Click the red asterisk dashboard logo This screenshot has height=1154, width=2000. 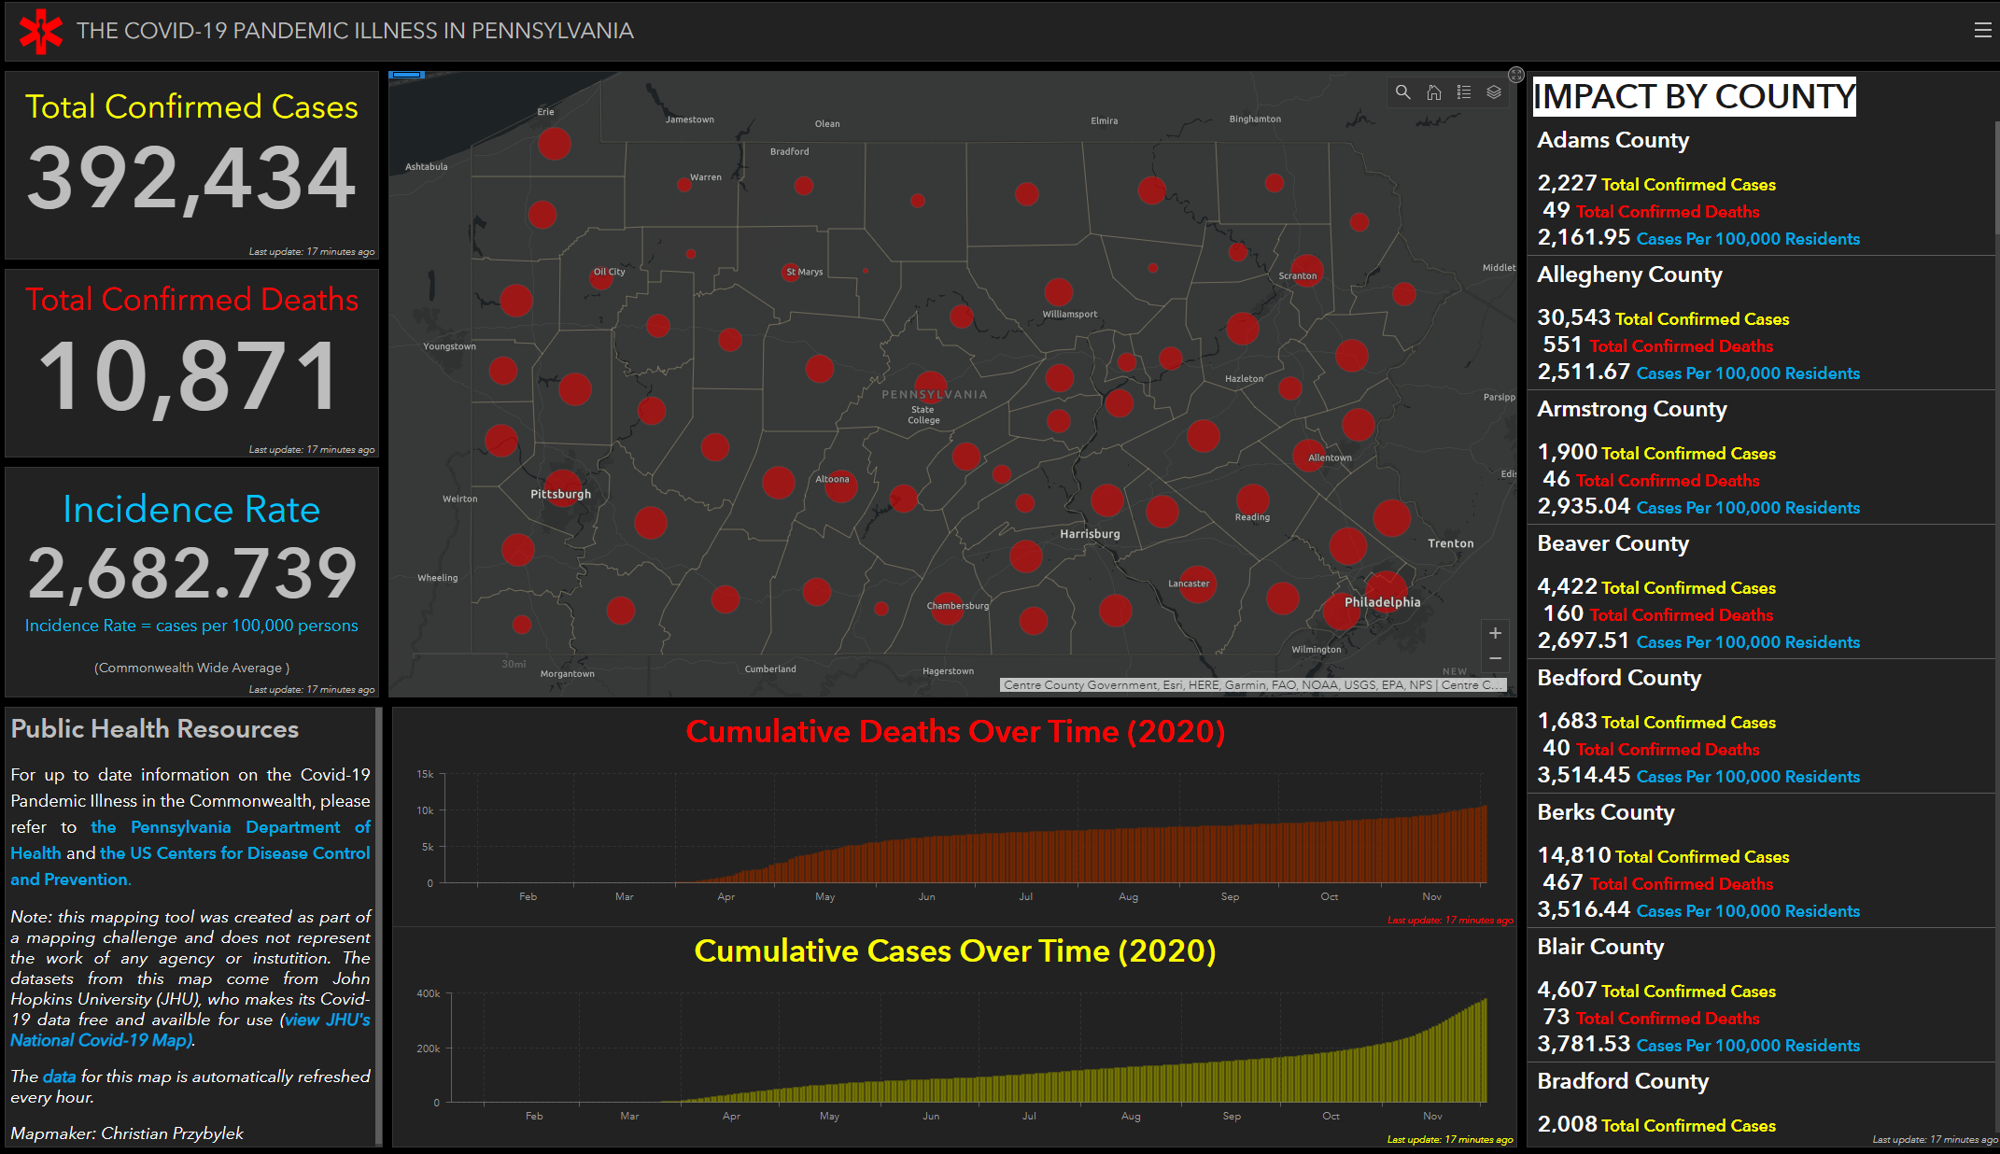pos(41,31)
